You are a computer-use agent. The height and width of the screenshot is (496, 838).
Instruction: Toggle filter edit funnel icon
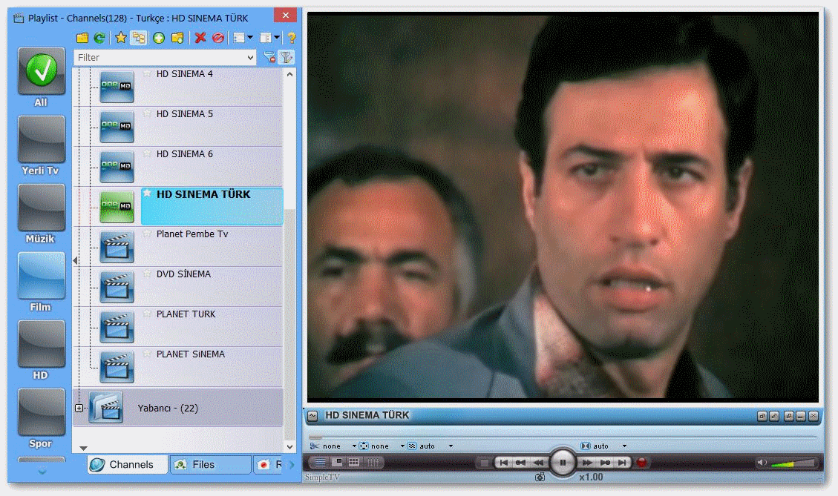pos(287,57)
